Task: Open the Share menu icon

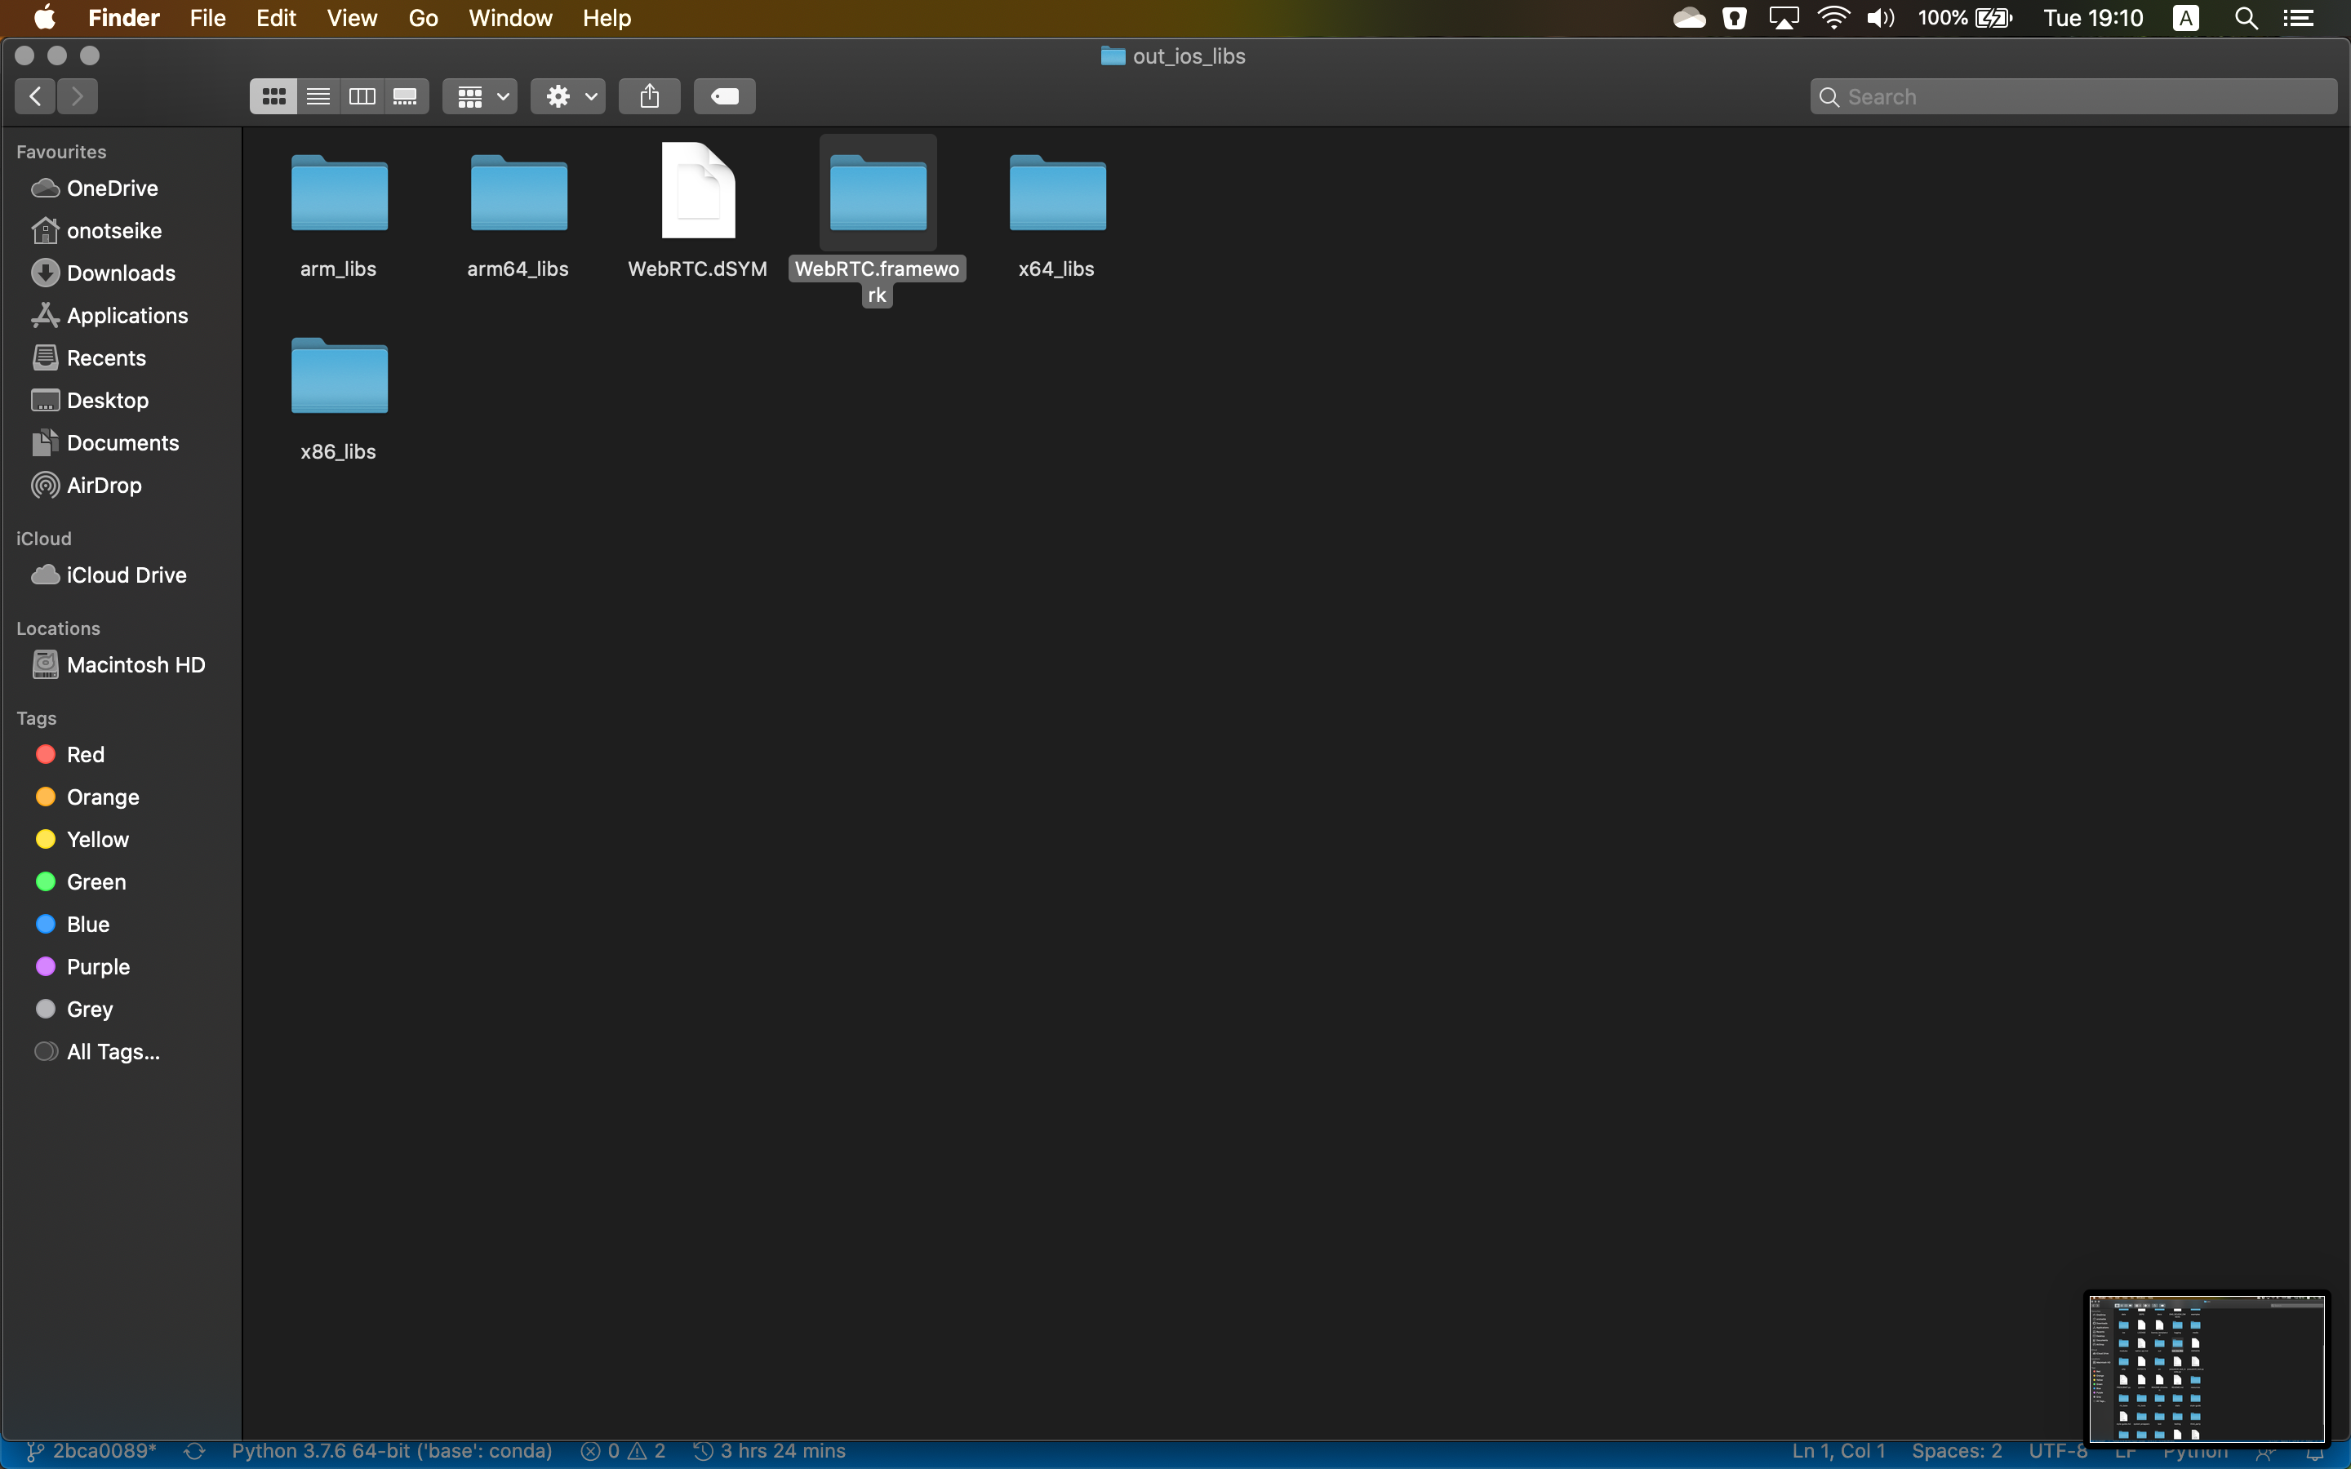Action: tap(649, 95)
